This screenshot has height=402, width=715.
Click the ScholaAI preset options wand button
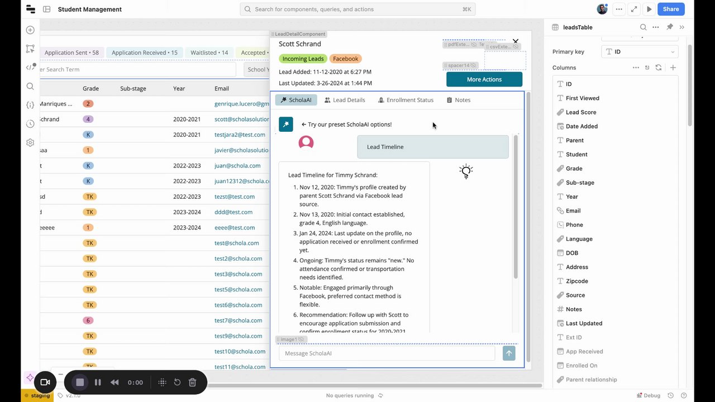point(286,125)
